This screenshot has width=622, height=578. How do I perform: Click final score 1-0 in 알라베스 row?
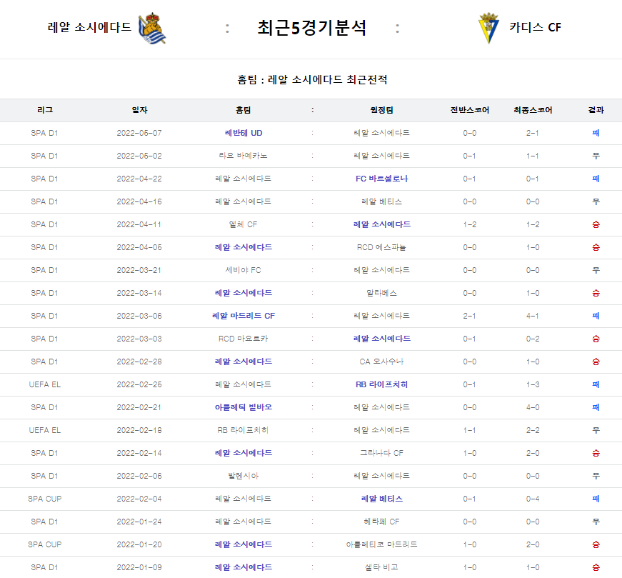point(533,293)
